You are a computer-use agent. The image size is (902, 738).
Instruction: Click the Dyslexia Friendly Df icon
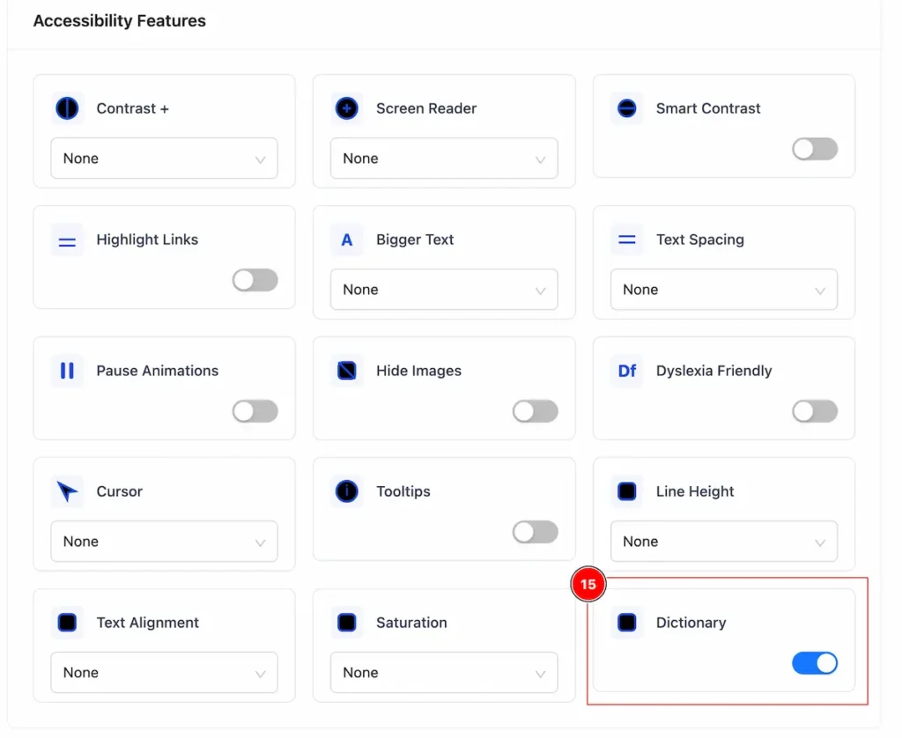click(626, 371)
